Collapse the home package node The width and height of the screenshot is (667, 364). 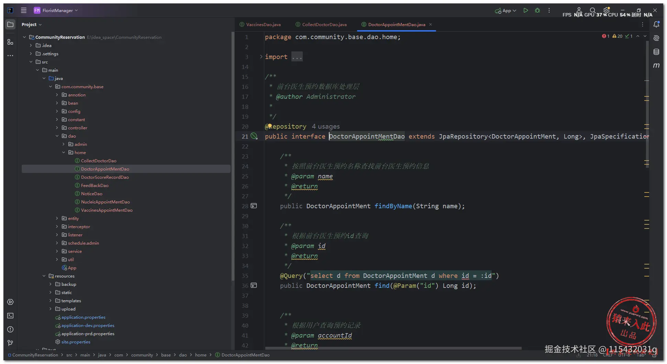64,152
